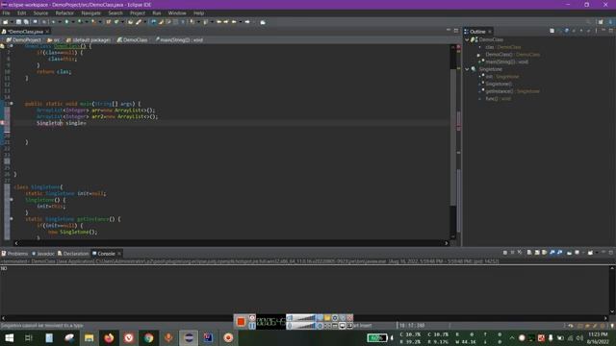This screenshot has width=616, height=346.
Task: Open the Run button dropdown arrow
Action: tap(73, 22)
